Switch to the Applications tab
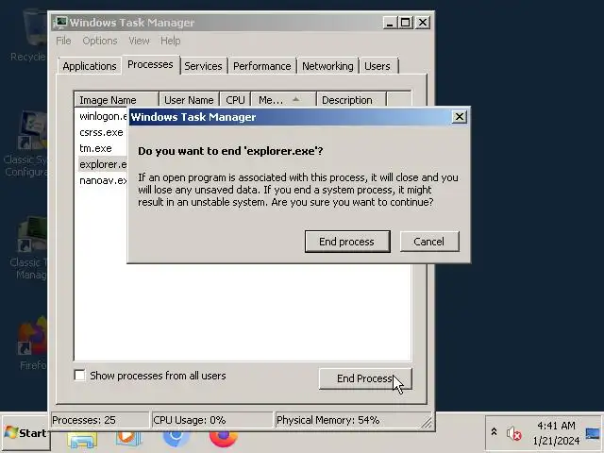This screenshot has width=604, height=453. 90,66
